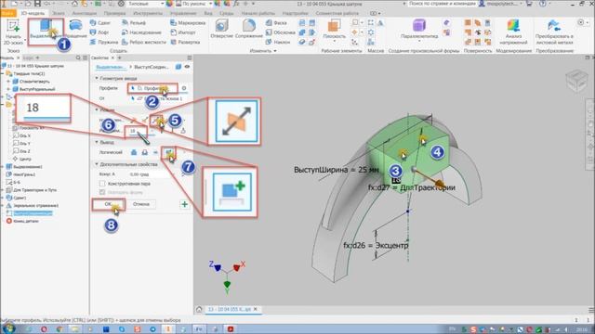Select the Отверстие (Hole) tool
The width and height of the screenshot is (595, 334).
tap(221, 29)
